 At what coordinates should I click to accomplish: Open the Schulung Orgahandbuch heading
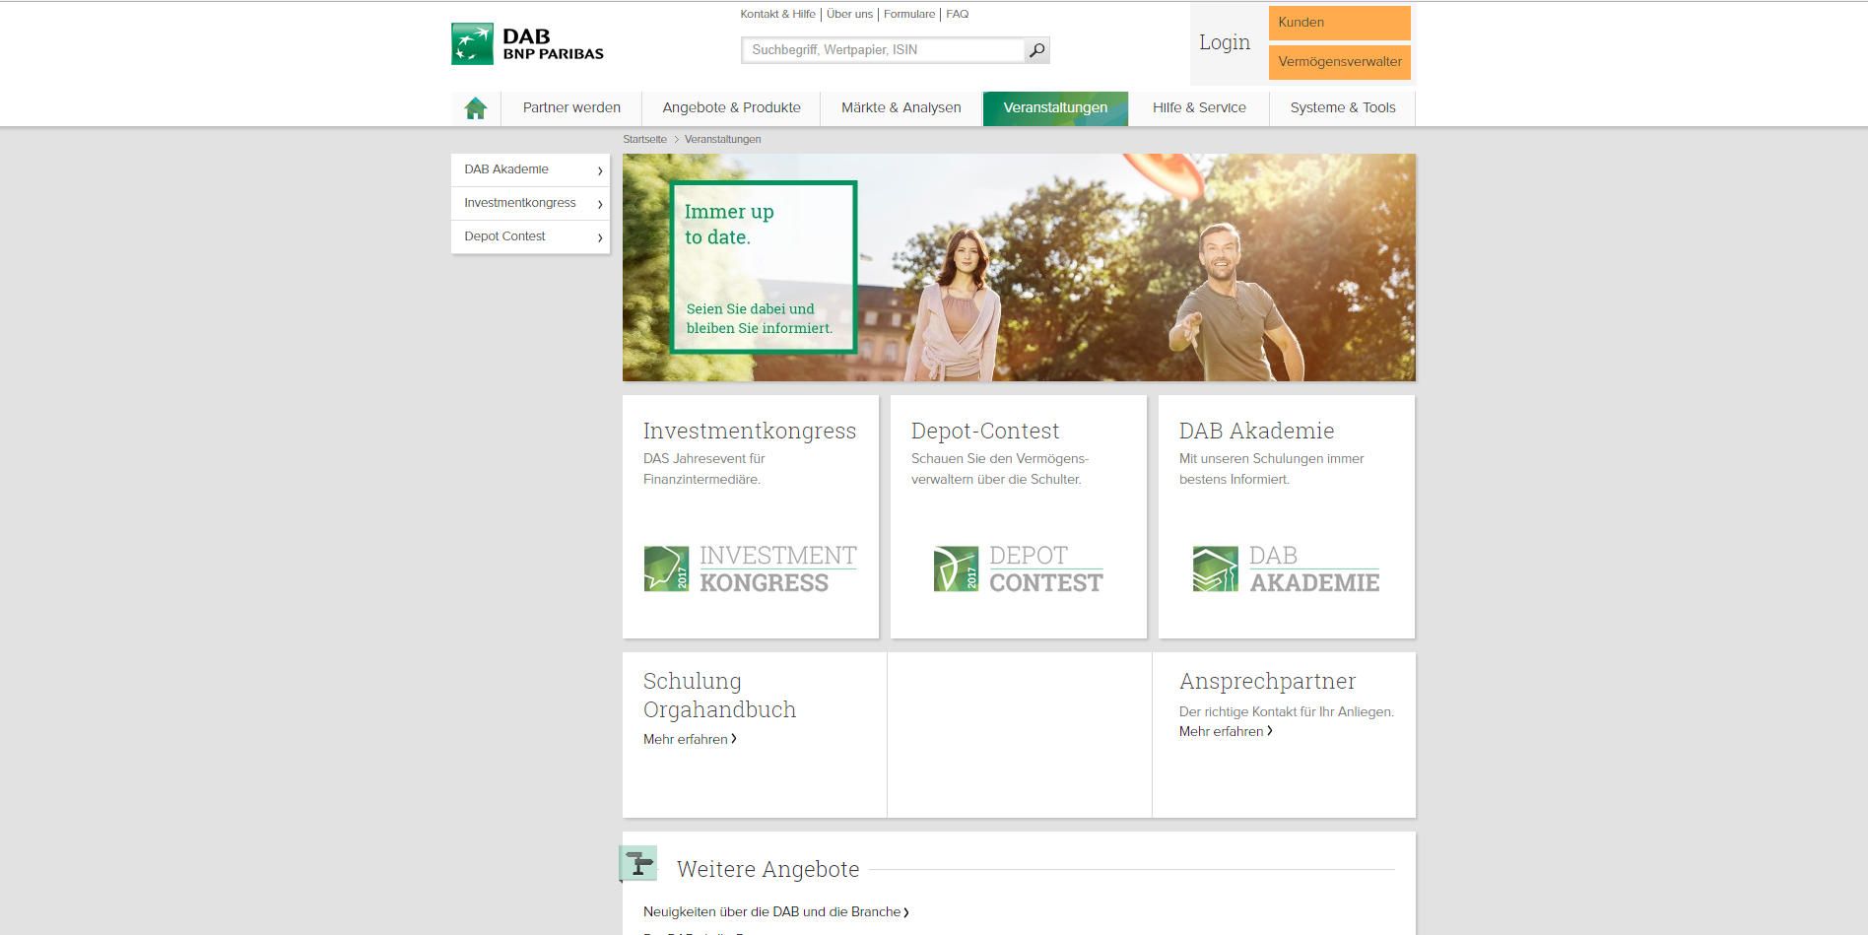719,696
